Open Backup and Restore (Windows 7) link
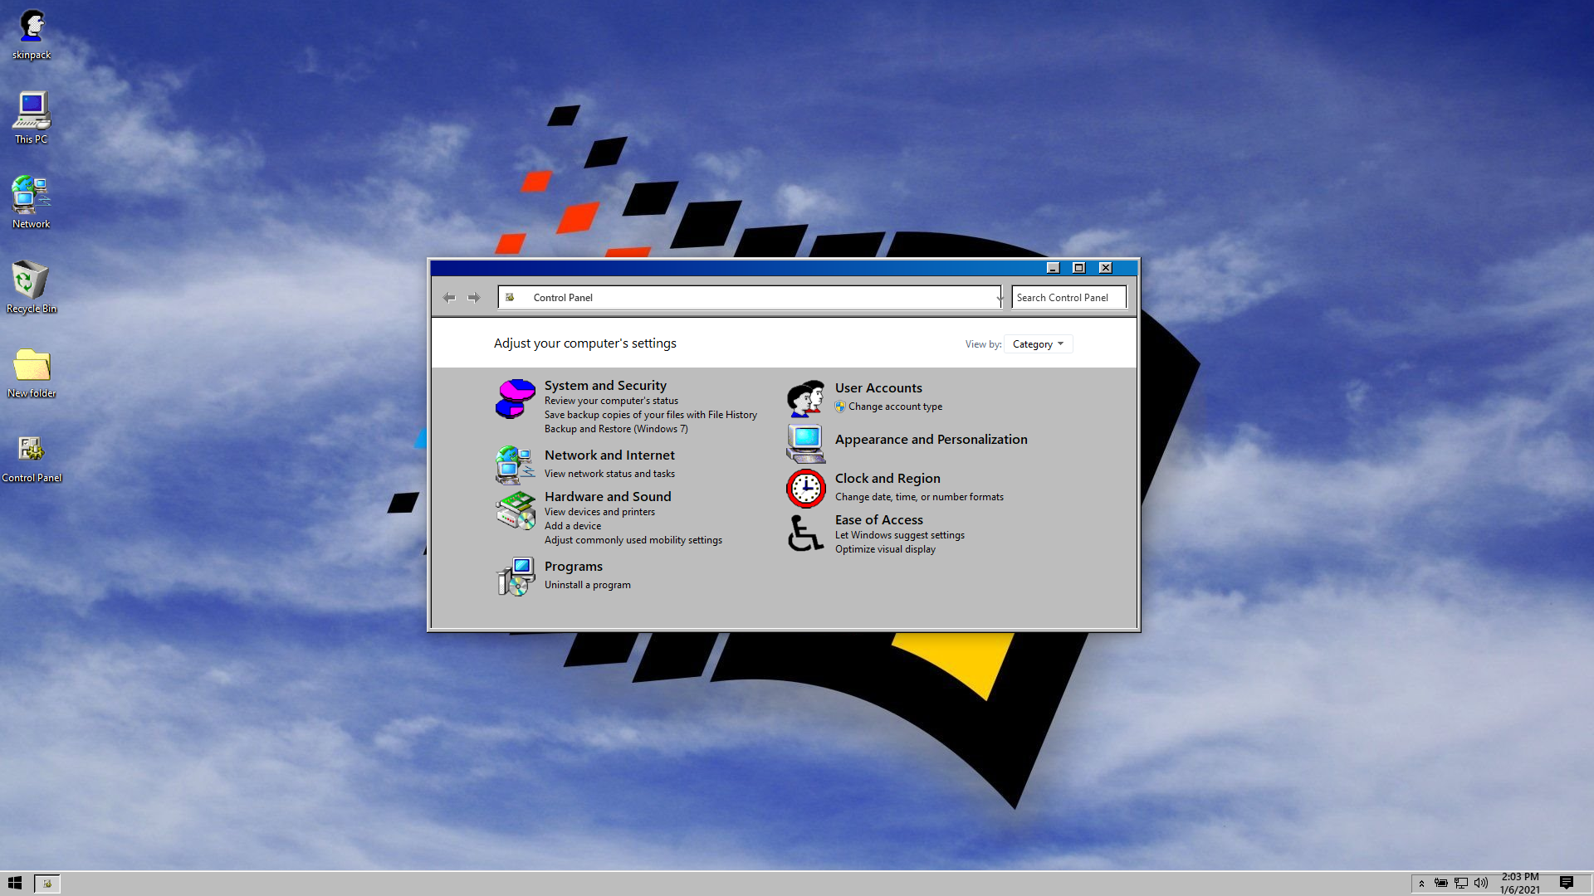Image resolution: width=1594 pixels, height=896 pixels. coord(616,429)
